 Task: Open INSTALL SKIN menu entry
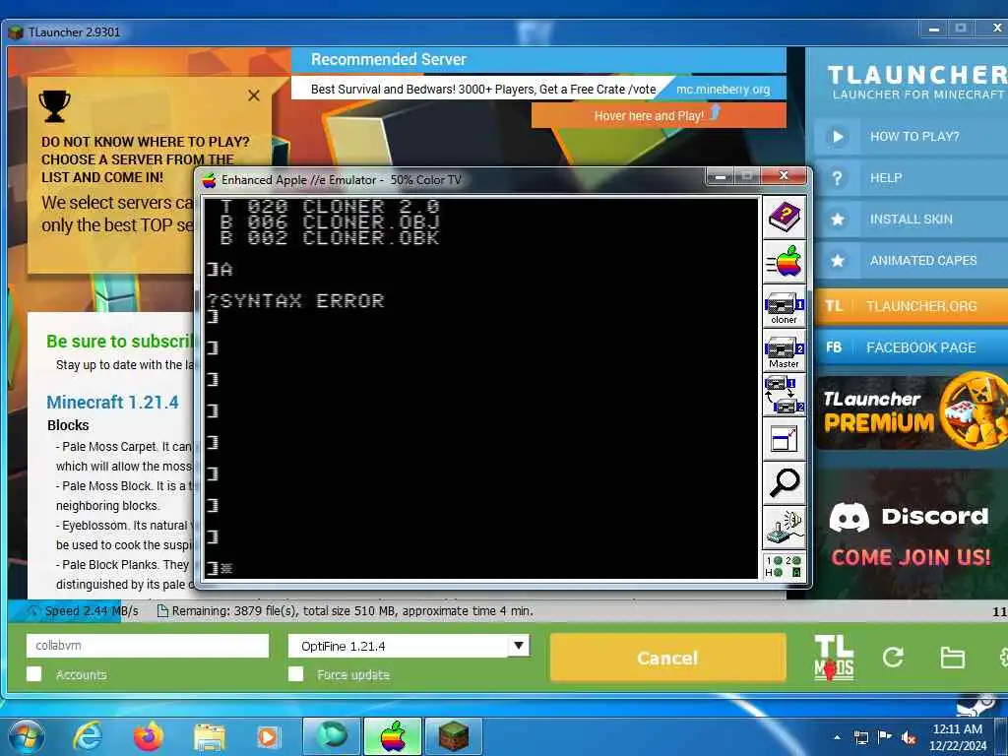tap(911, 220)
